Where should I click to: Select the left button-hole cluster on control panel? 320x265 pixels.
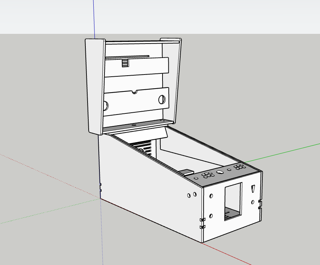[208, 175]
